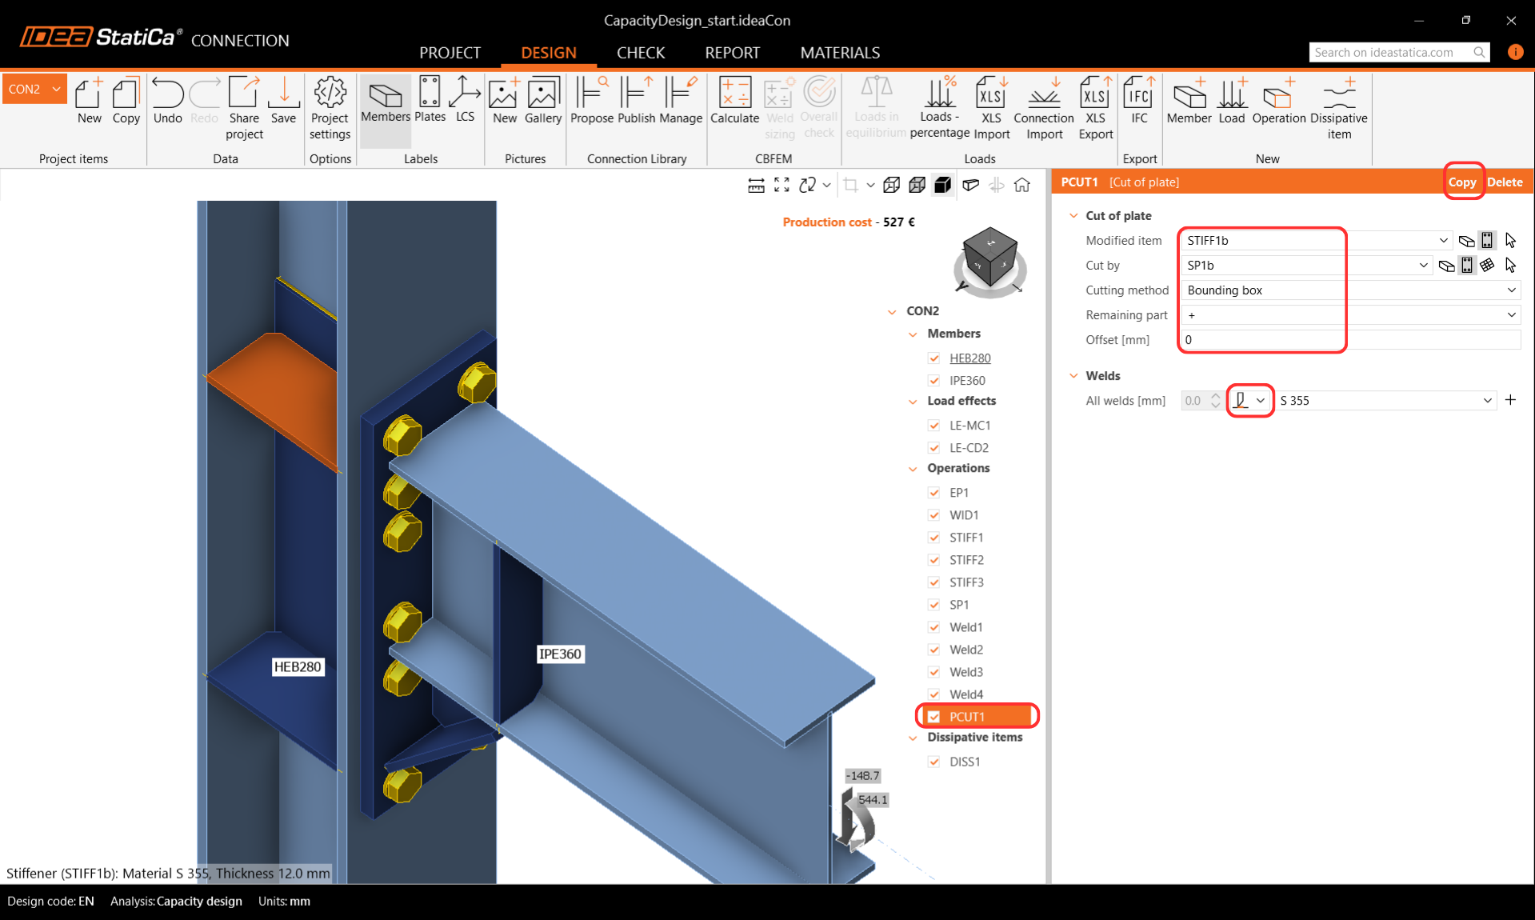Toggle the IPE360 member checkbox
Viewport: 1535px width, 920px height.
(x=933, y=380)
